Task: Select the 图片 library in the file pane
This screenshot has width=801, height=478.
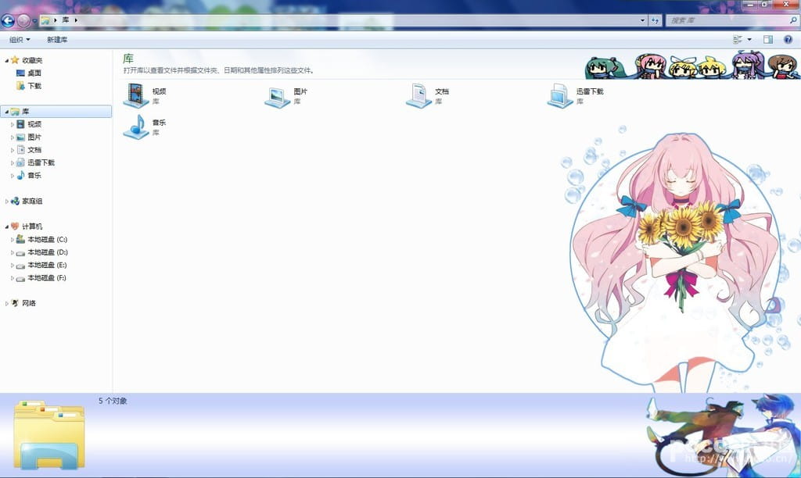Action: [286, 95]
